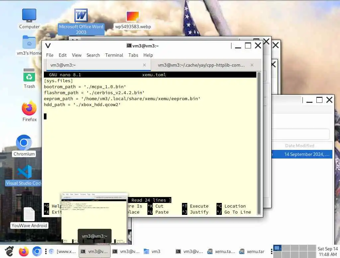Open the Trash desktop icon
This screenshot has height=258, width=340.
[x=29, y=78]
